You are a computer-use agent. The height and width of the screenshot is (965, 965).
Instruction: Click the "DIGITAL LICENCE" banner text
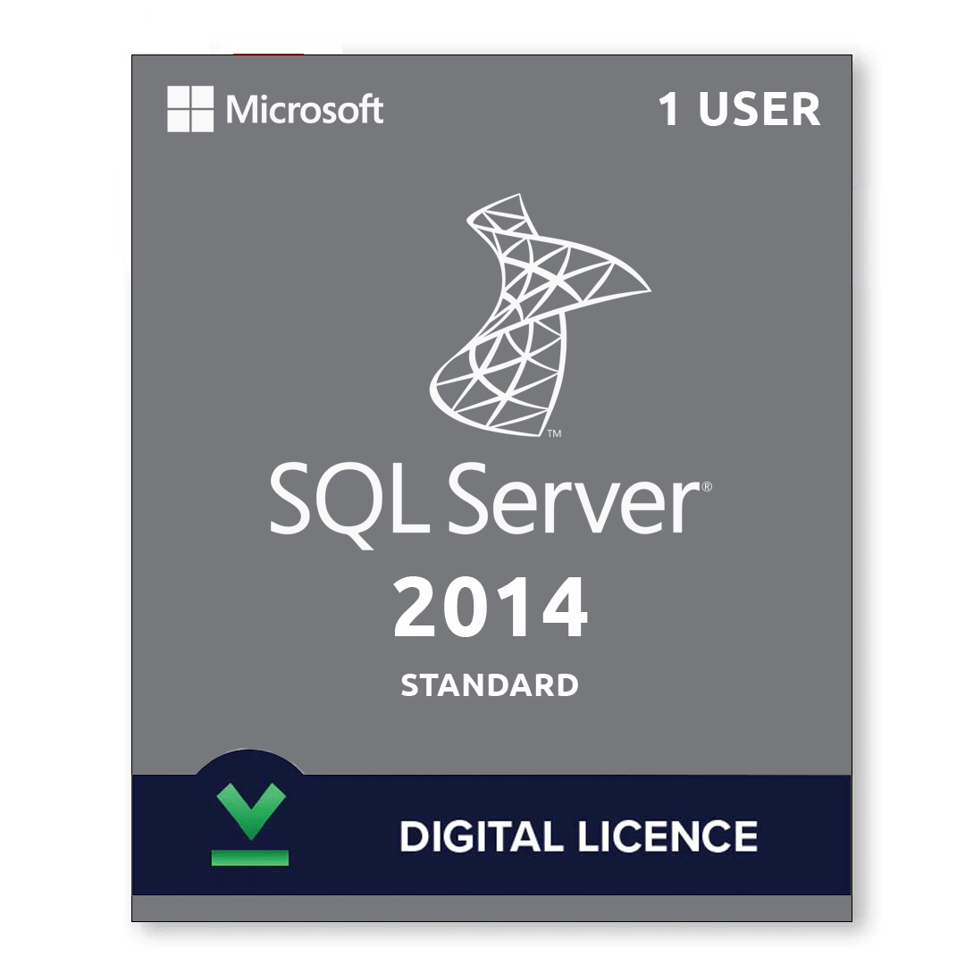pos(578,836)
